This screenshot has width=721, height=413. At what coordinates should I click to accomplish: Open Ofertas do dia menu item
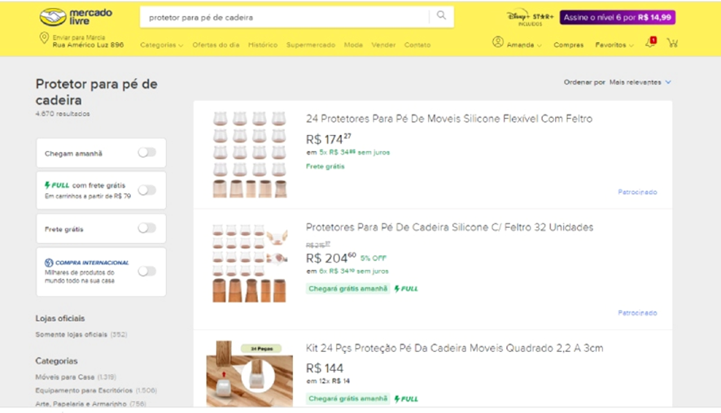click(216, 46)
